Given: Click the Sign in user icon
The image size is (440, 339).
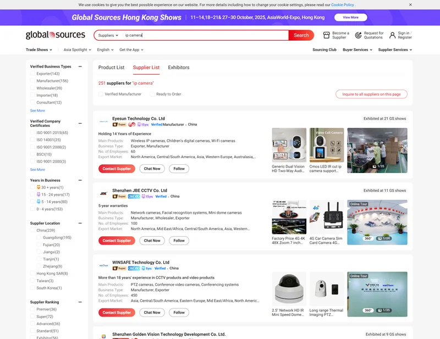Looking at the screenshot, I should (x=392, y=35).
